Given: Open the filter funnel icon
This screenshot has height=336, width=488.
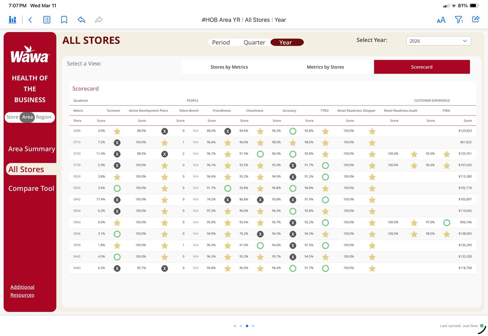Looking at the screenshot, I should [459, 20].
